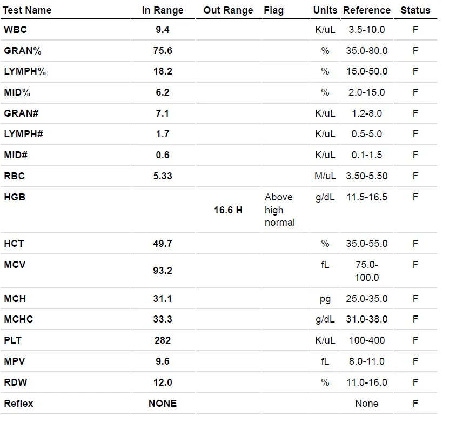Click the Flag column header

274,10
